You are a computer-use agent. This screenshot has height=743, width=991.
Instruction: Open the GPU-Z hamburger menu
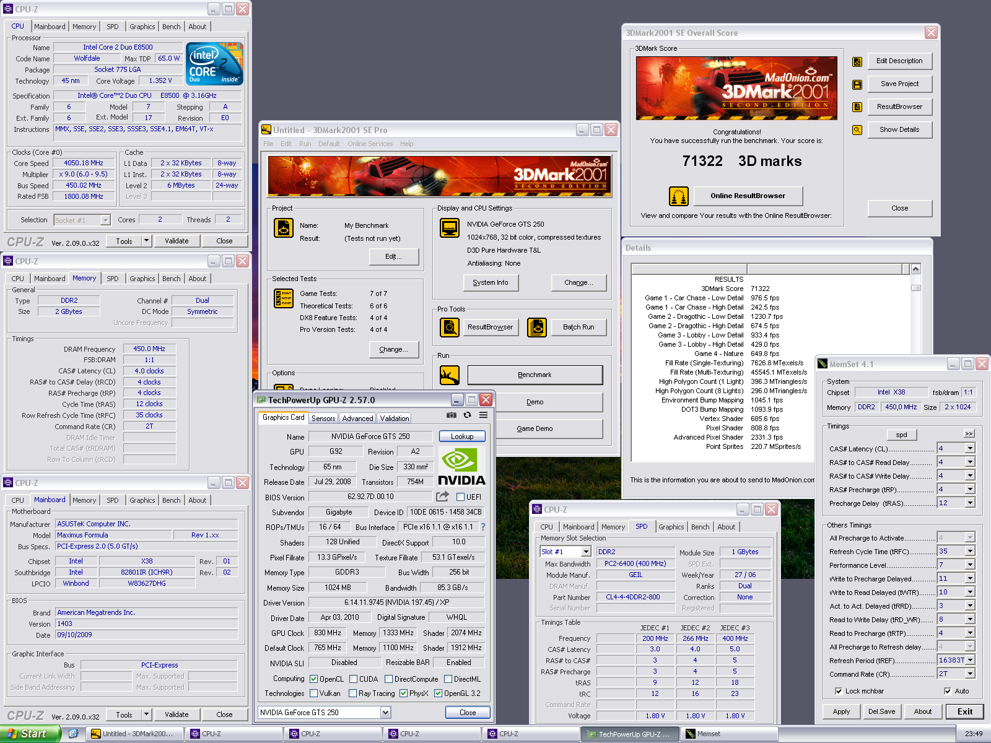[483, 415]
